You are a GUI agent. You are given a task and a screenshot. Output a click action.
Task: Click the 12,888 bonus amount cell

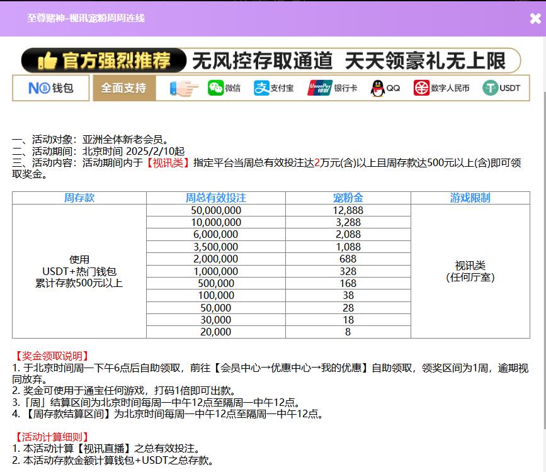(348, 210)
